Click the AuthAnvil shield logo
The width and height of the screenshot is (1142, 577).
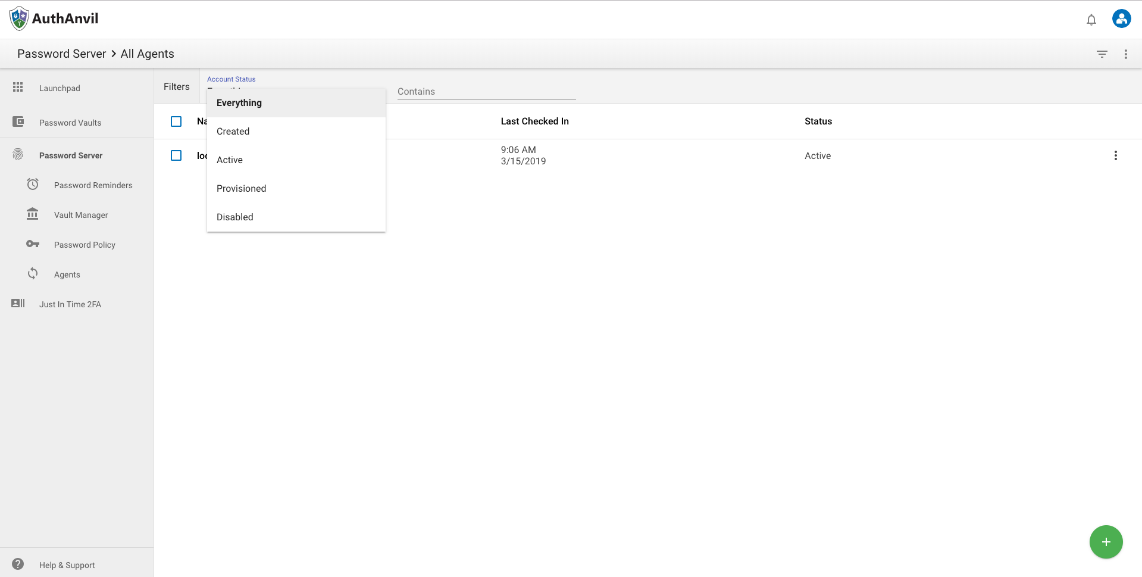pos(19,18)
